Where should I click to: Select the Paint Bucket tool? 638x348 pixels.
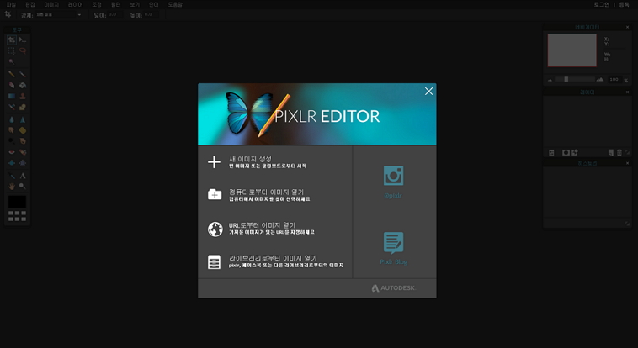23,85
